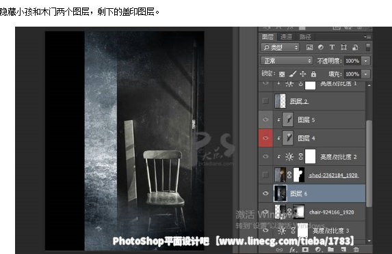Open layers panel flyout menu icon
Image resolution: width=392 pixels, height=254 pixels.
(x=367, y=37)
